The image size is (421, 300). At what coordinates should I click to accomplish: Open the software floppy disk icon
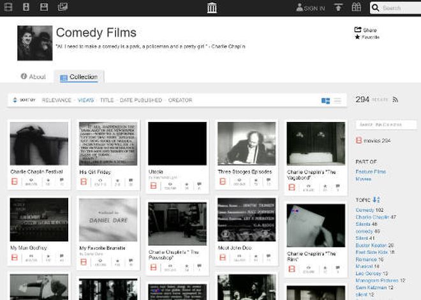pos(44,7)
